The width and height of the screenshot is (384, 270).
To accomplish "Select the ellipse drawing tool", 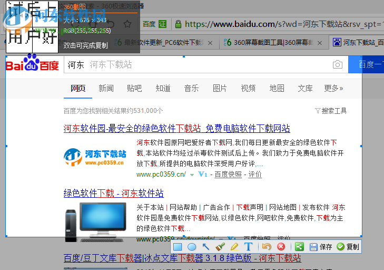I will 192,247.
